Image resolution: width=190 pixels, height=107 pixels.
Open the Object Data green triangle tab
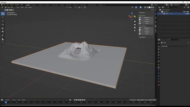[x=159, y=79]
